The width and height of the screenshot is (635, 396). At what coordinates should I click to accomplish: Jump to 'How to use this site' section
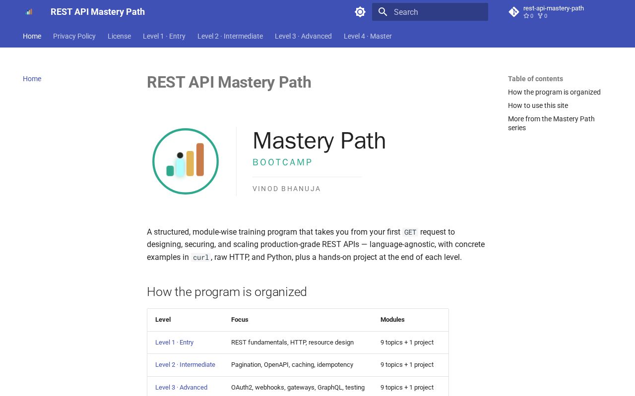[538, 105]
